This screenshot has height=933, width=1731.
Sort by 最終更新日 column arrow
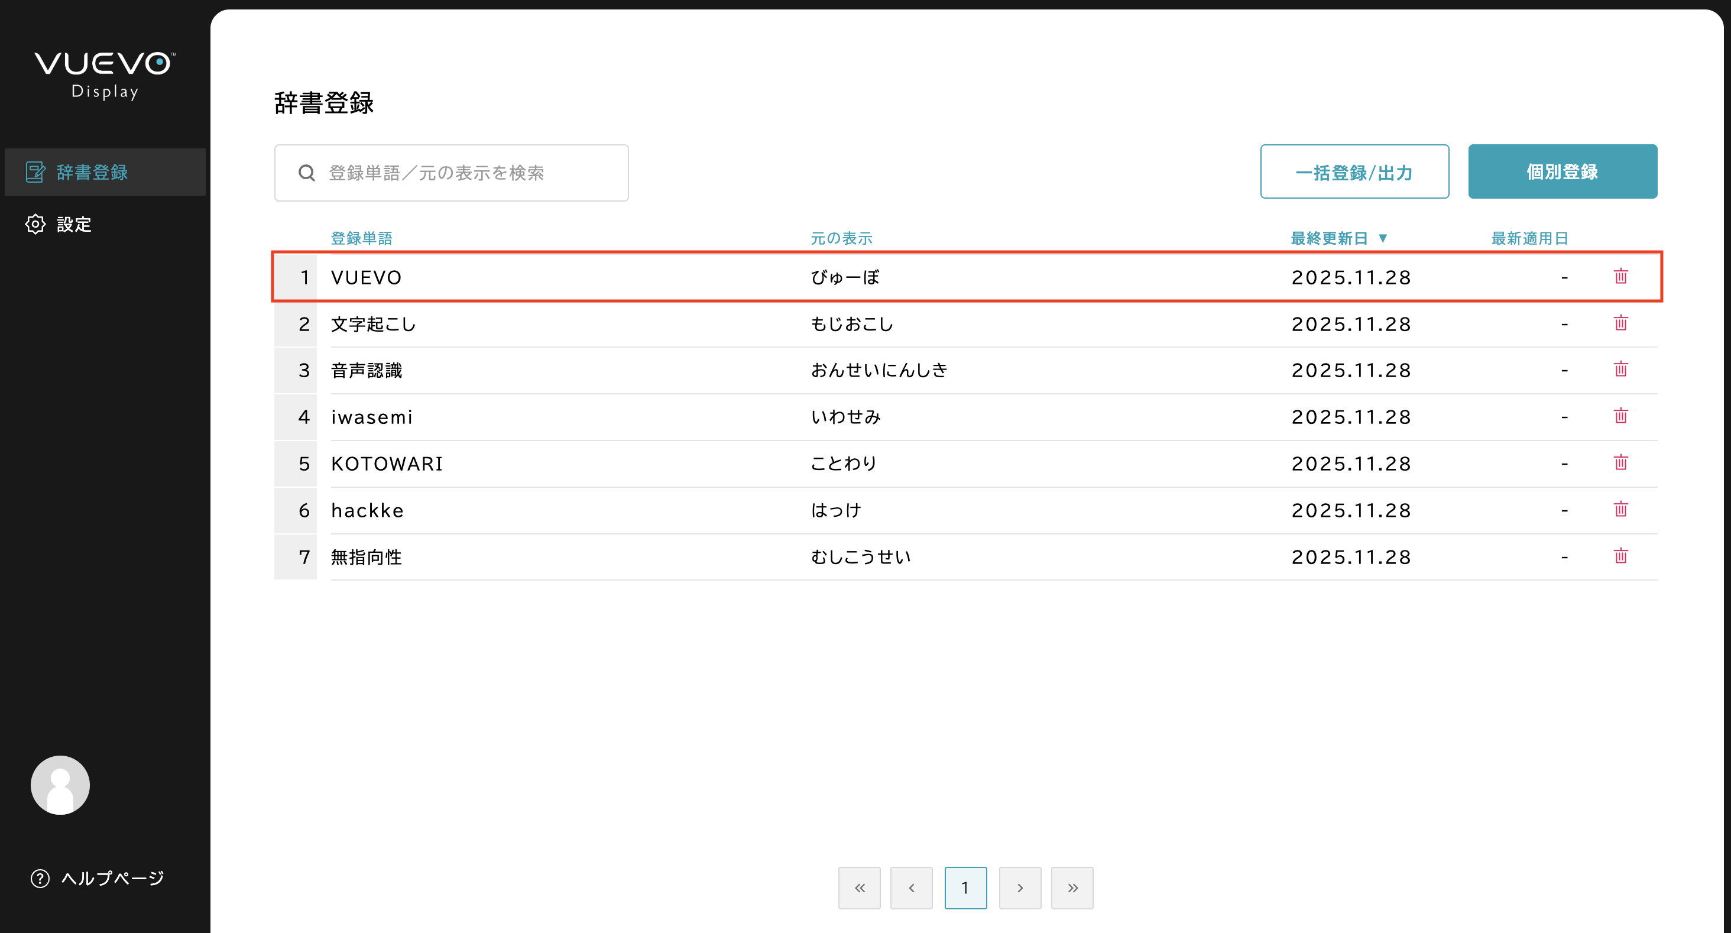pos(1382,238)
